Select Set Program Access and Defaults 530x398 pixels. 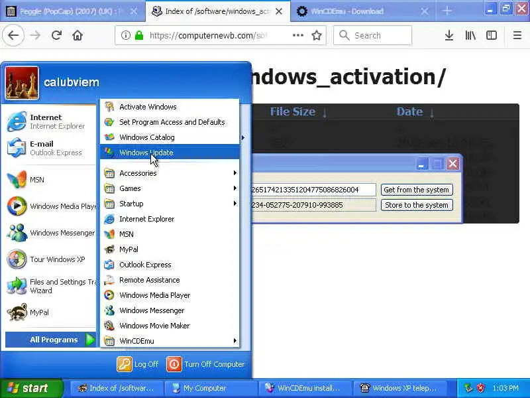pos(170,122)
